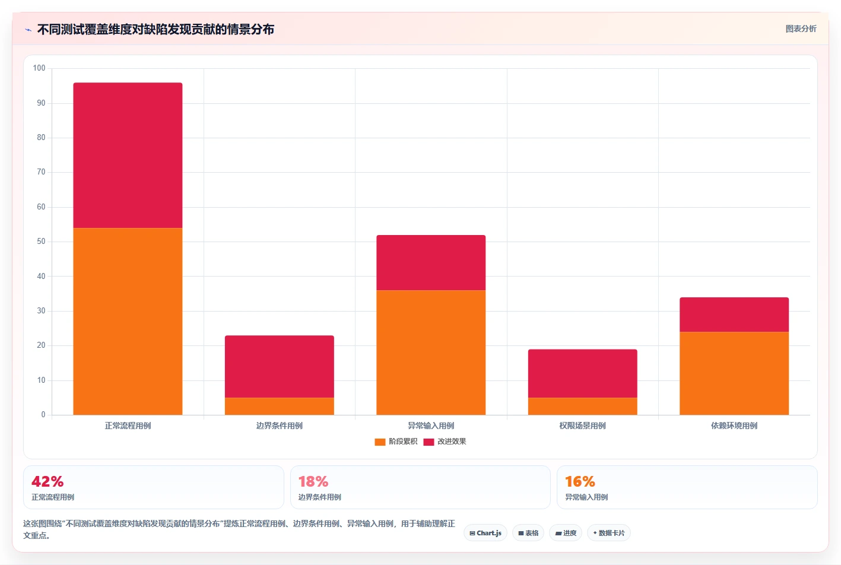Toggle the 改进效果 legend item

coord(445,442)
